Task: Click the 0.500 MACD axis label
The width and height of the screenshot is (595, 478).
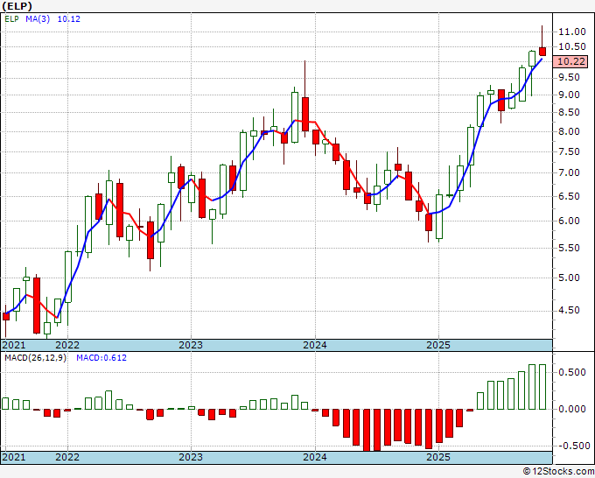Action: pyautogui.click(x=572, y=372)
